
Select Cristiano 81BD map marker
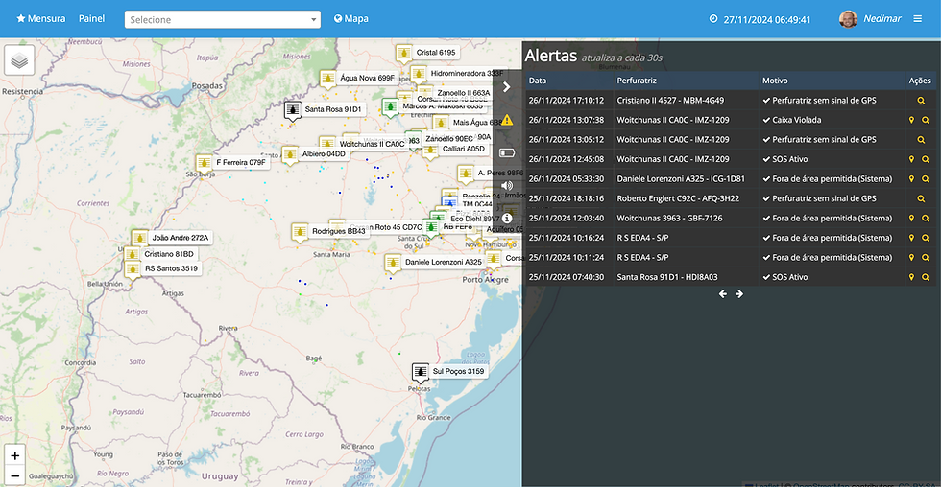(132, 255)
